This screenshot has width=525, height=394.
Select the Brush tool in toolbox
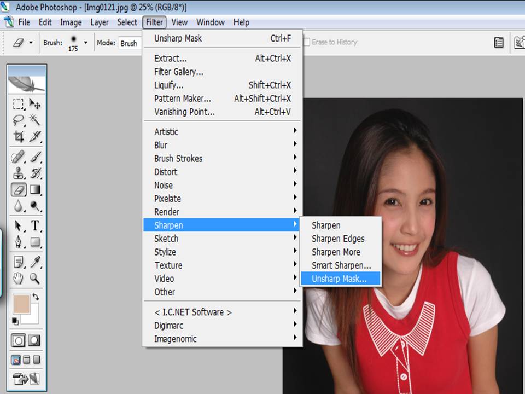pos(35,157)
